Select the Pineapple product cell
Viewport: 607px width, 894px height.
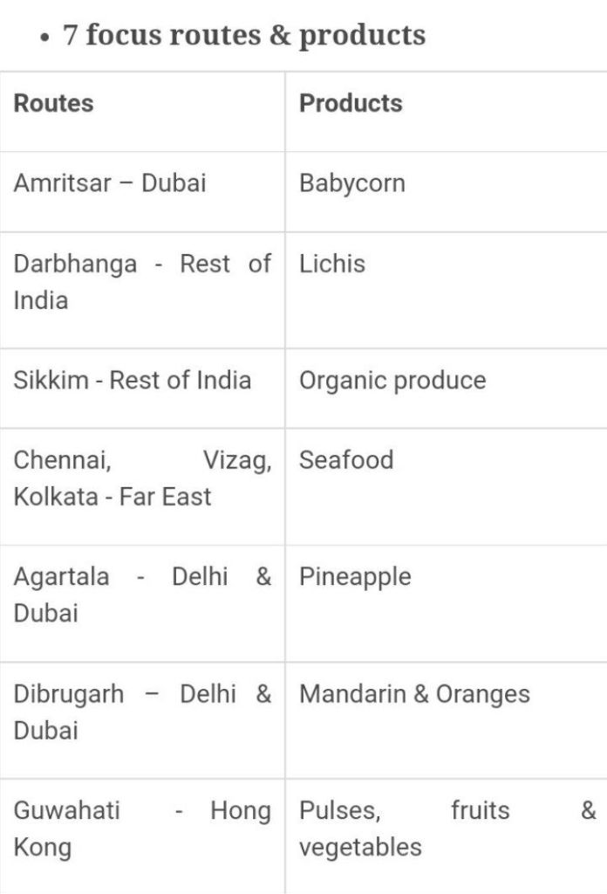point(355,577)
